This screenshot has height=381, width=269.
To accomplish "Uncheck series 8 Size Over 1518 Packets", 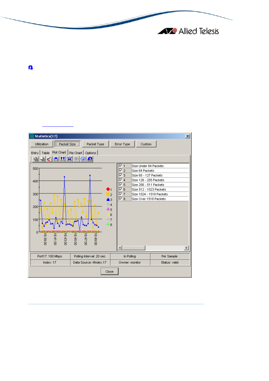I will tap(120, 199).
